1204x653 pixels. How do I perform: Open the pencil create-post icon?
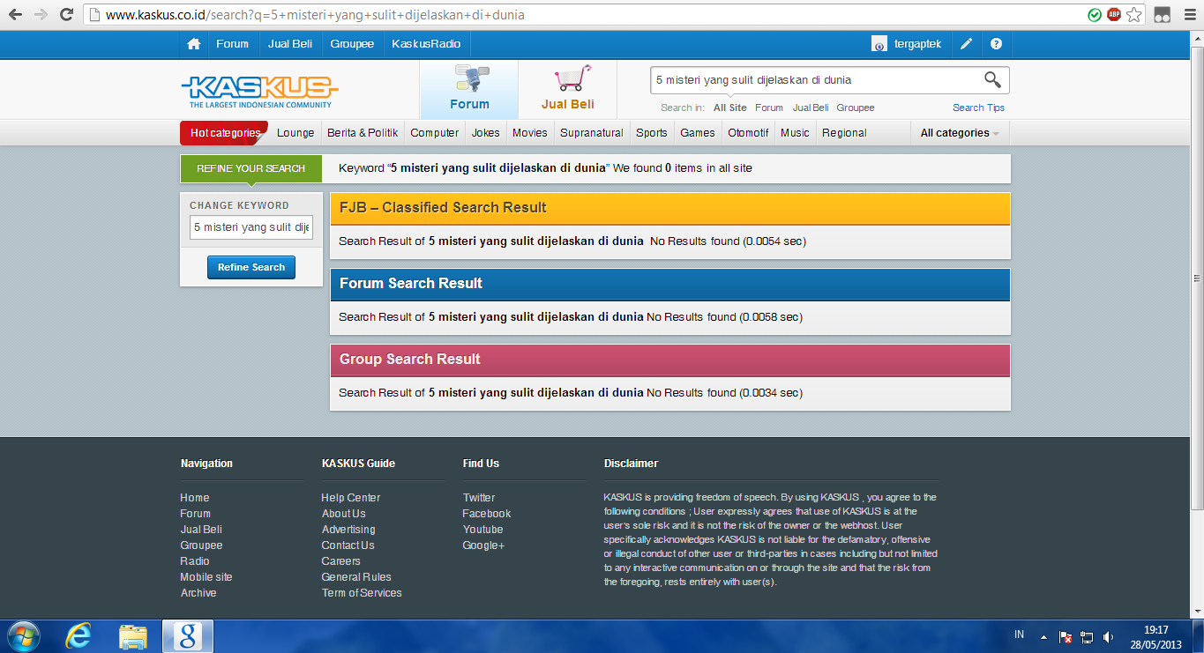(x=967, y=44)
